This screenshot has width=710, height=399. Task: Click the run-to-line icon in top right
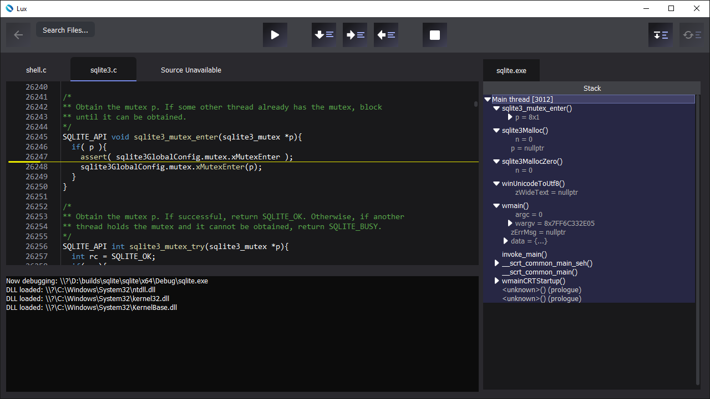tap(661, 35)
